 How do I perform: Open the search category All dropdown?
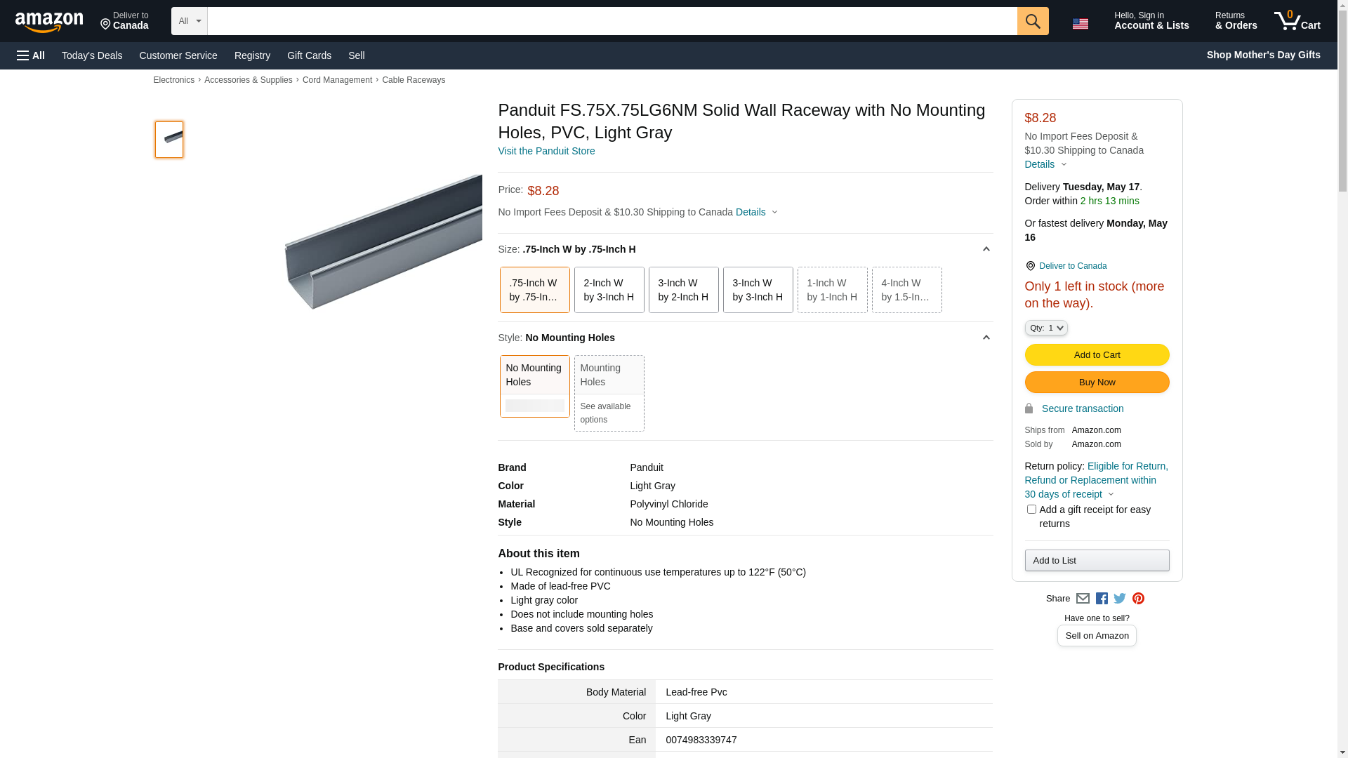[x=189, y=21]
